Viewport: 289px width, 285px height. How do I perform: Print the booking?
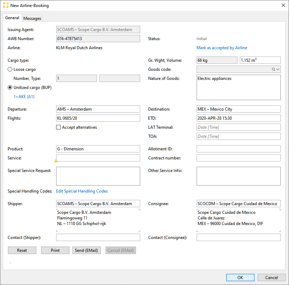(55, 250)
